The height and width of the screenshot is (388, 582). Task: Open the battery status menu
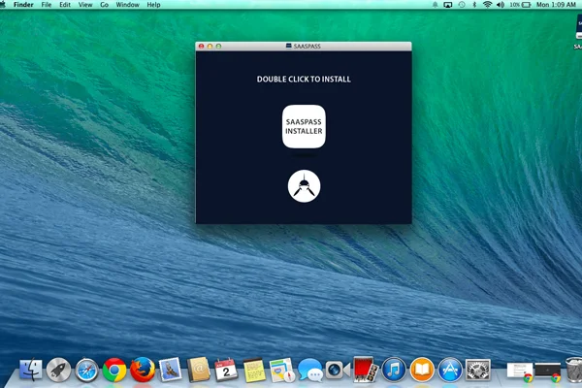[520, 5]
